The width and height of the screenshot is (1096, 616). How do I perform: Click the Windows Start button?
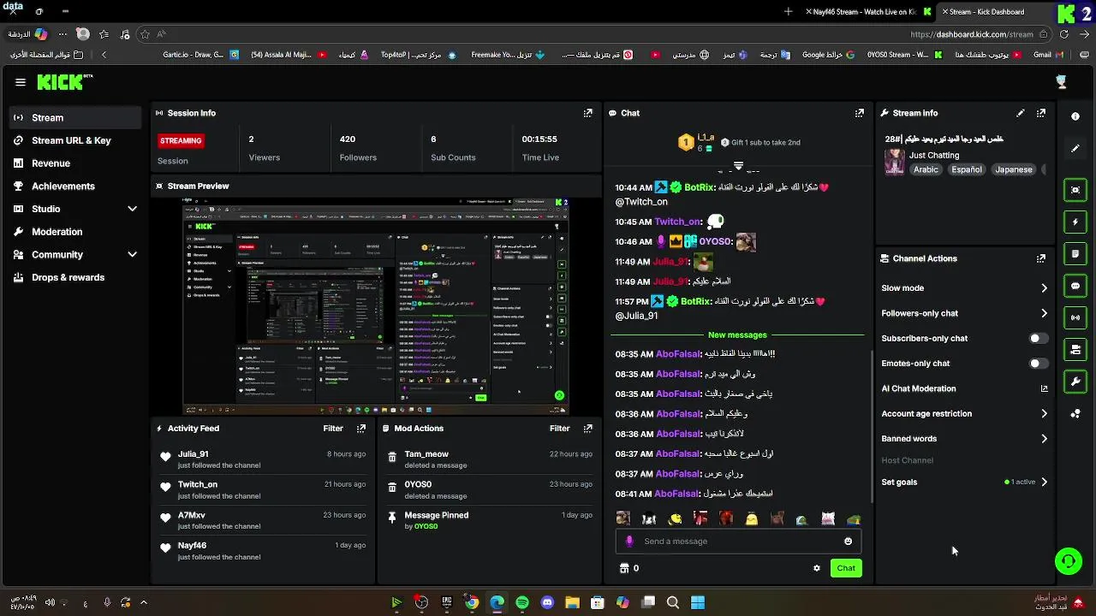(698, 602)
